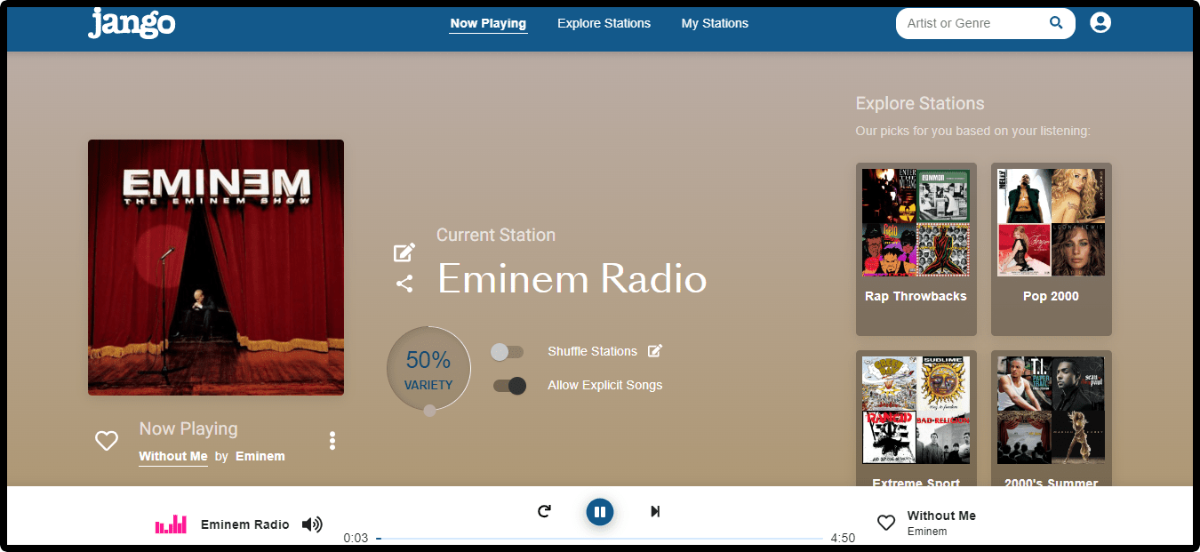Open the My Stations tab
1200x552 pixels.
[715, 23]
